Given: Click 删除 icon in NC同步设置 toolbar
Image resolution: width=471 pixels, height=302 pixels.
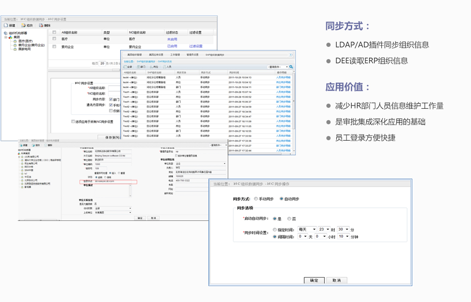Looking at the screenshot, I should [41, 25].
